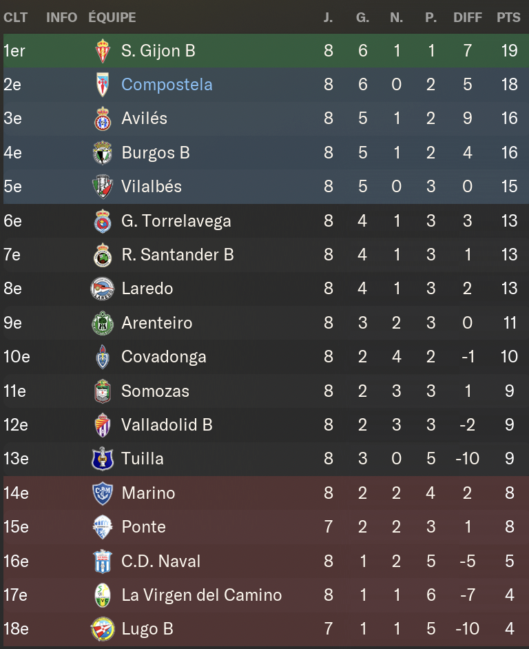The image size is (529, 649).
Task: Open the Covadonga team name link
Action: tap(163, 357)
